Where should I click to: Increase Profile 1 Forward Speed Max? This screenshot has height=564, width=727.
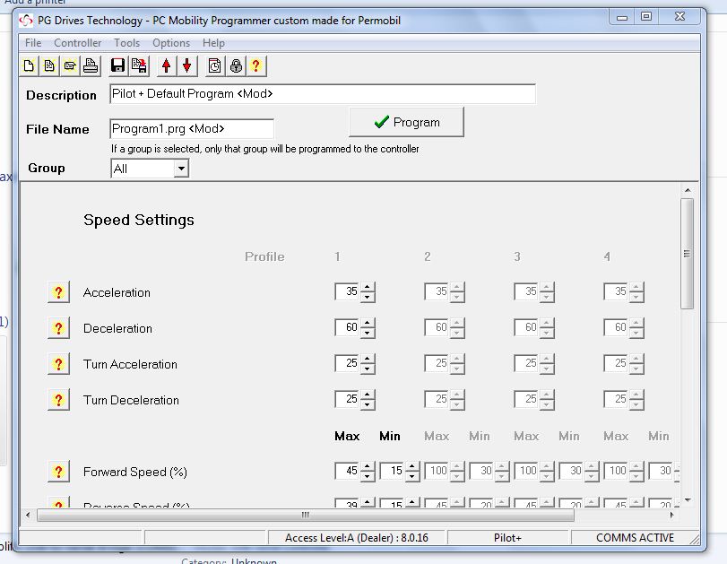click(368, 467)
